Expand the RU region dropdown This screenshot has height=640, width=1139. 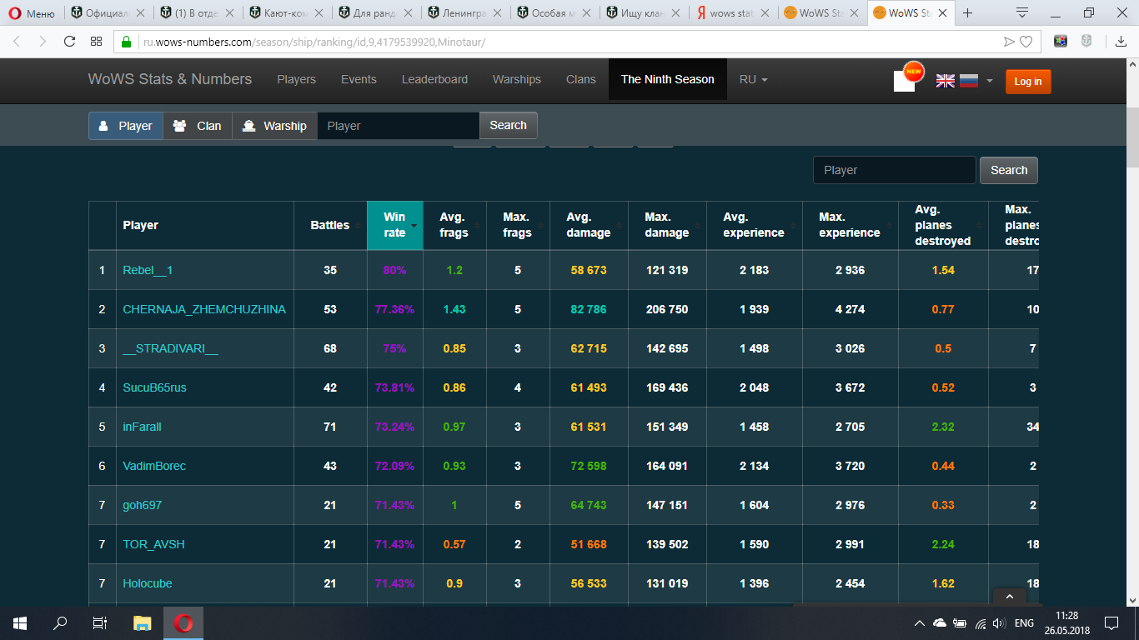(754, 79)
